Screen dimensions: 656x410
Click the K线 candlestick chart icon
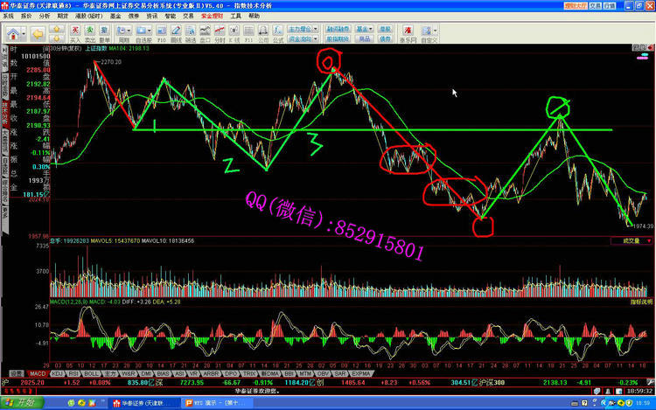point(236,33)
